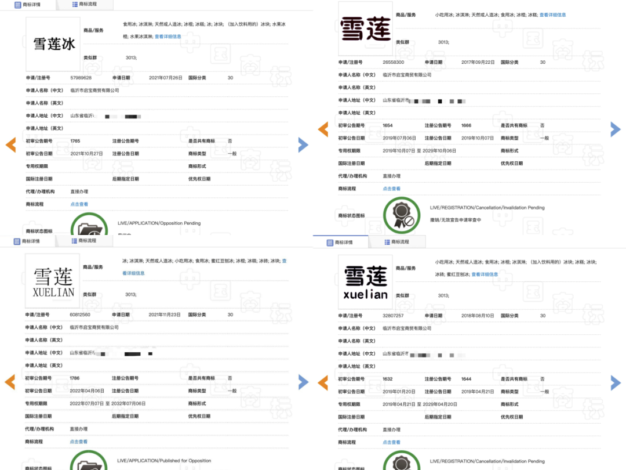Click the 雪莲冰 trademark image
Screen dimensions: 626x470
point(53,44)
